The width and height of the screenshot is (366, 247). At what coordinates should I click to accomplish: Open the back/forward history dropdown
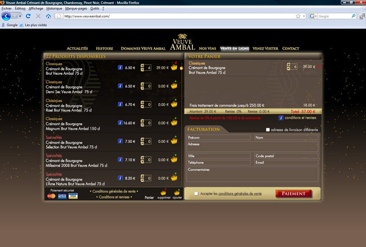tap(20, 16)
